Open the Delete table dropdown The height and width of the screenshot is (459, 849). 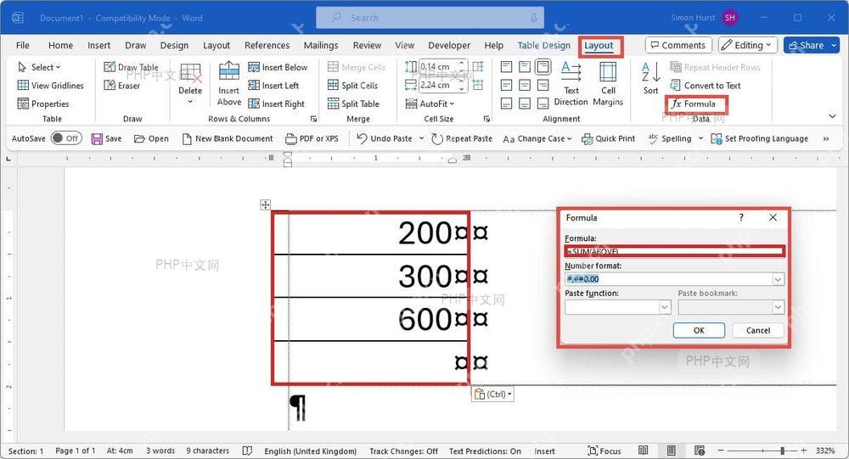190,83
